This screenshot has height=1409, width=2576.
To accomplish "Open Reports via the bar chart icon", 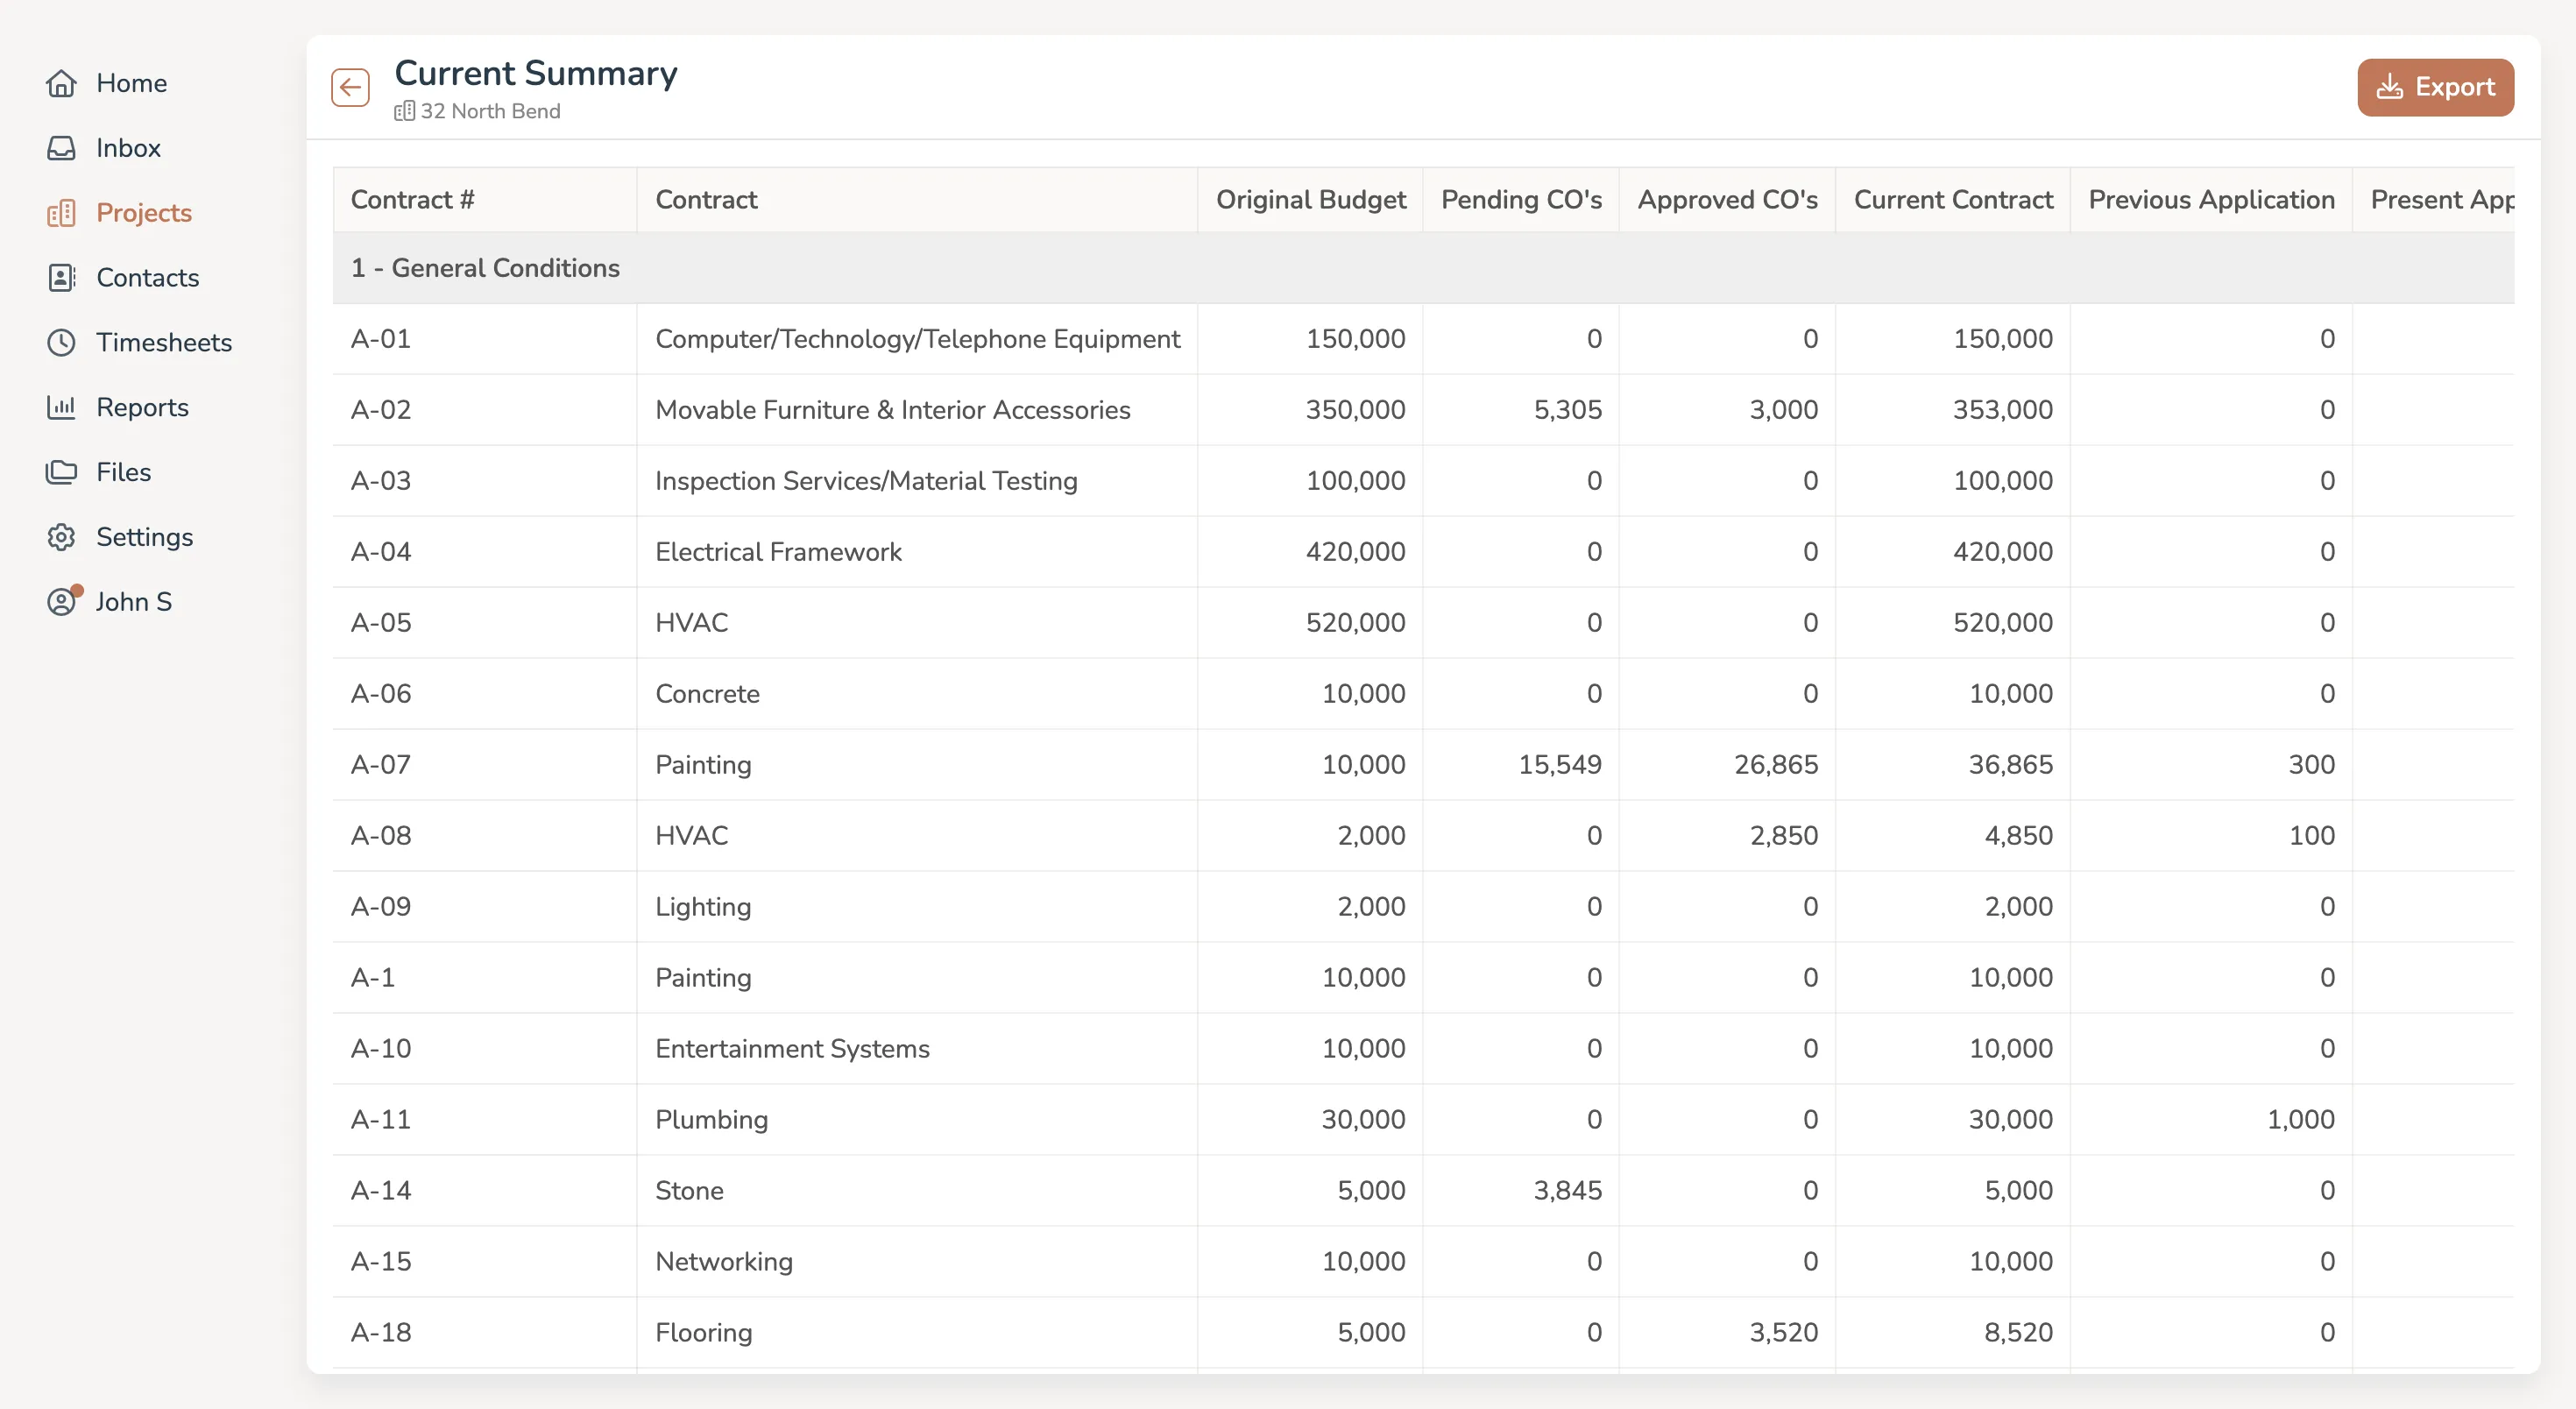I will 62,406.
